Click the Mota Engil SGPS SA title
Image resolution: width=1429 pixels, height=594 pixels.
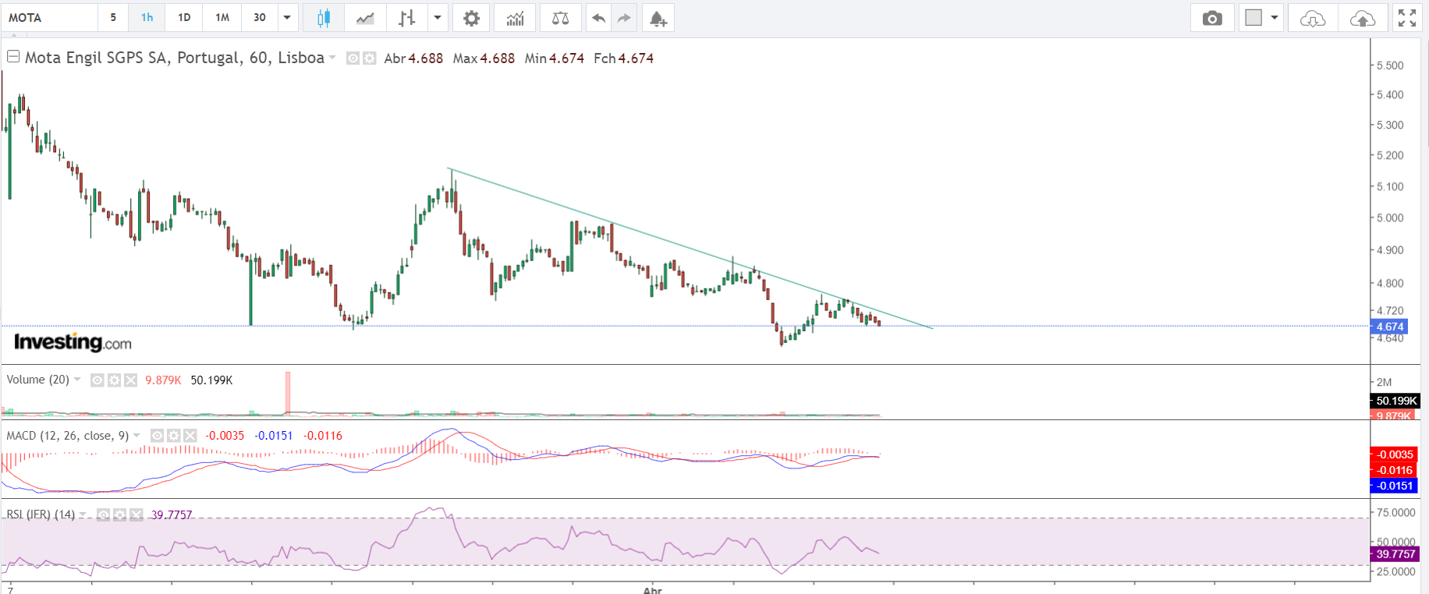(x=175, y=58)
